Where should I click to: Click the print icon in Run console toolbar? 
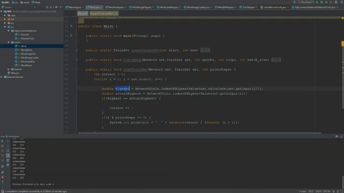tap(8, 160)
